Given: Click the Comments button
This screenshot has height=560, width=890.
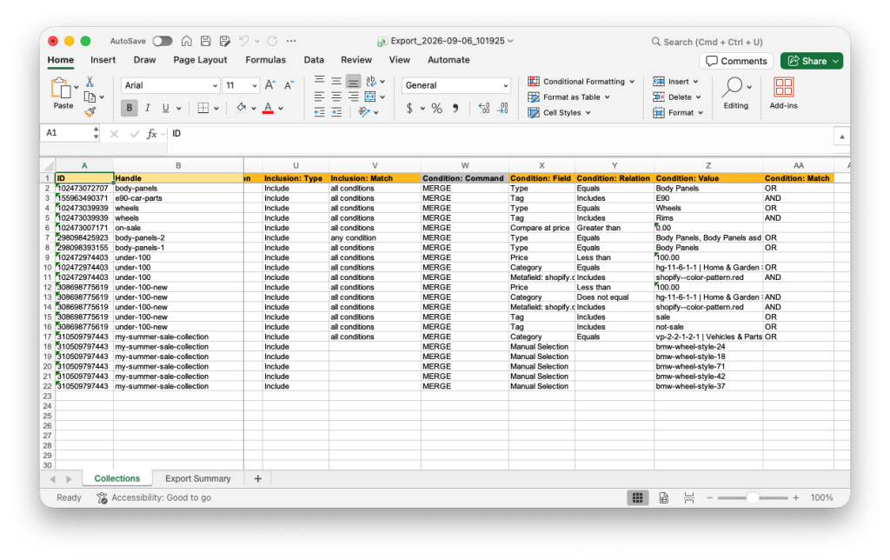Looking at the screenshot, I should (736, 61).
